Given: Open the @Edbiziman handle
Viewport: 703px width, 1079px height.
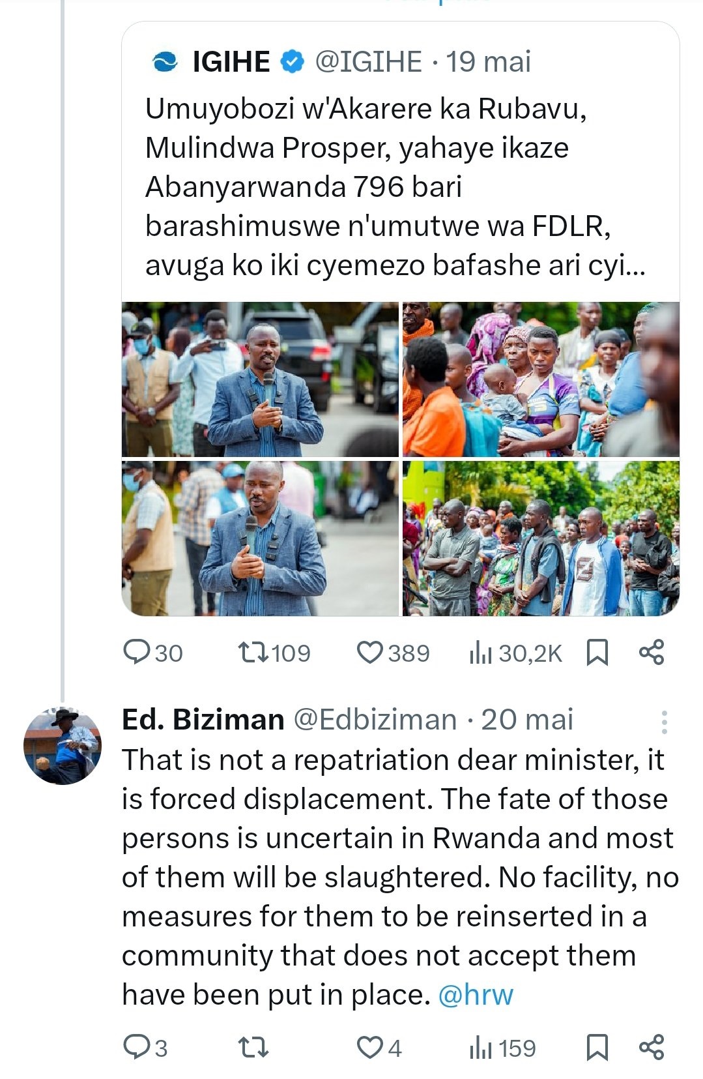Looking at the screenshot, I should point(375,720).
